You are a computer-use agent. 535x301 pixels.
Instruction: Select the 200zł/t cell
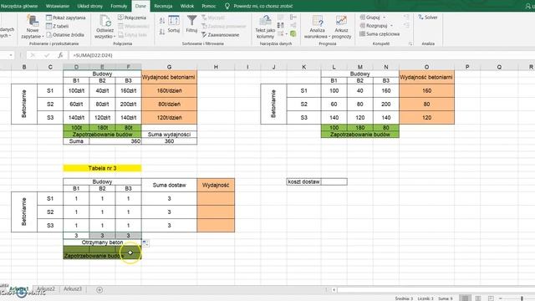[x=128, y=104]
